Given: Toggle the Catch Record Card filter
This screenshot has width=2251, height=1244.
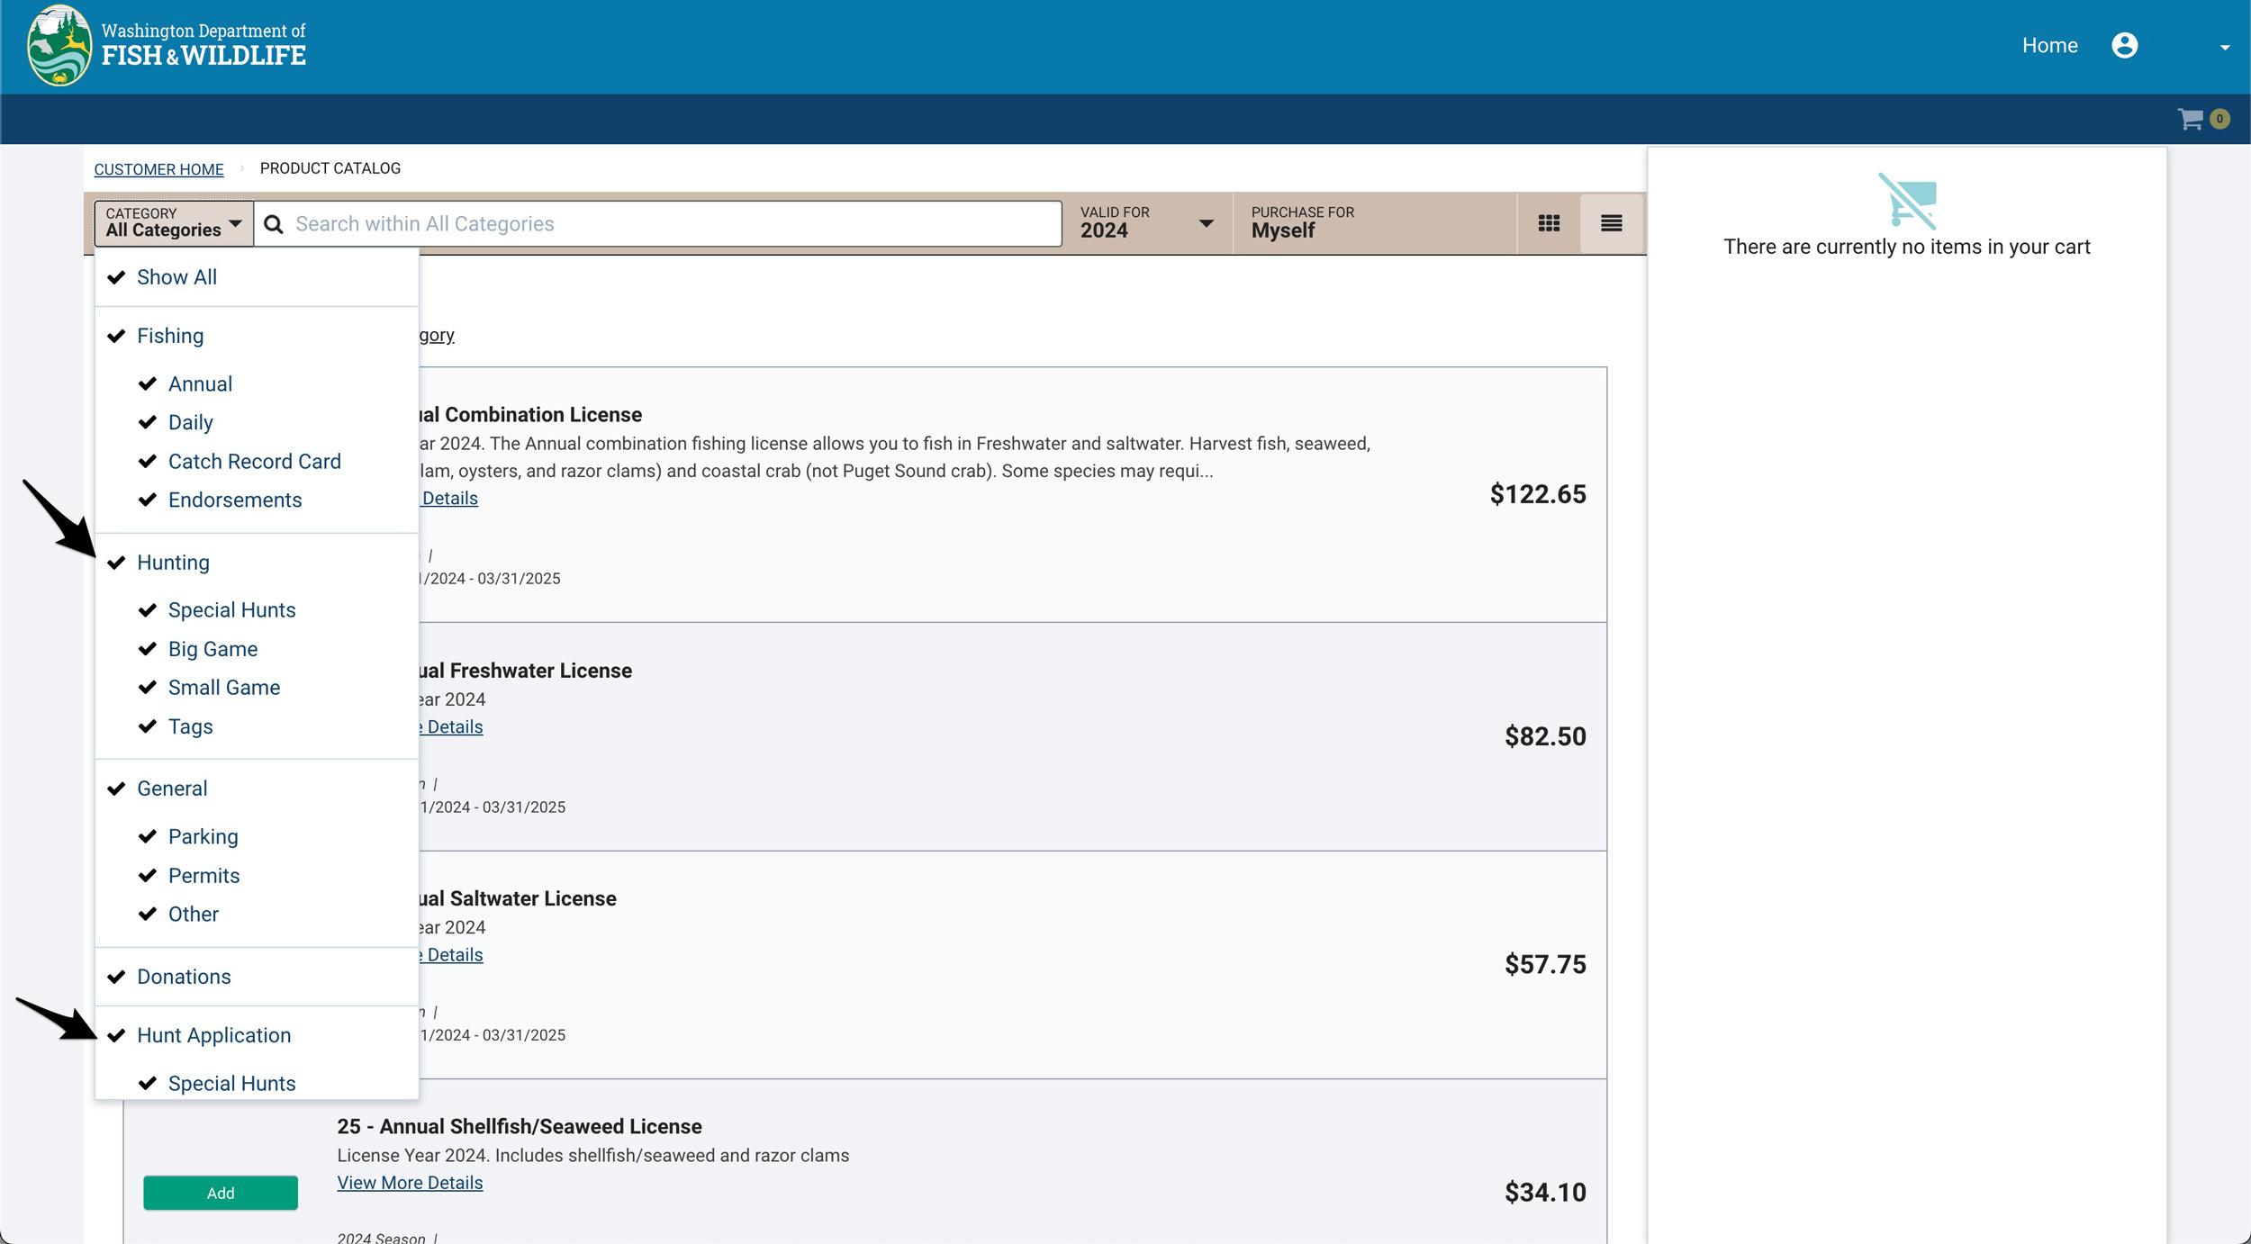Looking at the screenshot, I should coord(254,462).
